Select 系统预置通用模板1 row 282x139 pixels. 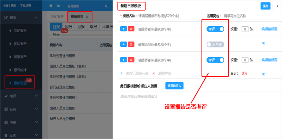click(80, 98)
